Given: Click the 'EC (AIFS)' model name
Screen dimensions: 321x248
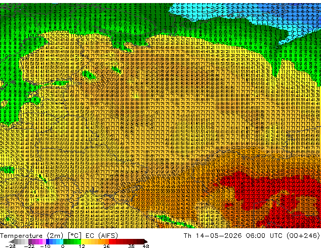Looking at the screenshot, I should point(102,236).
